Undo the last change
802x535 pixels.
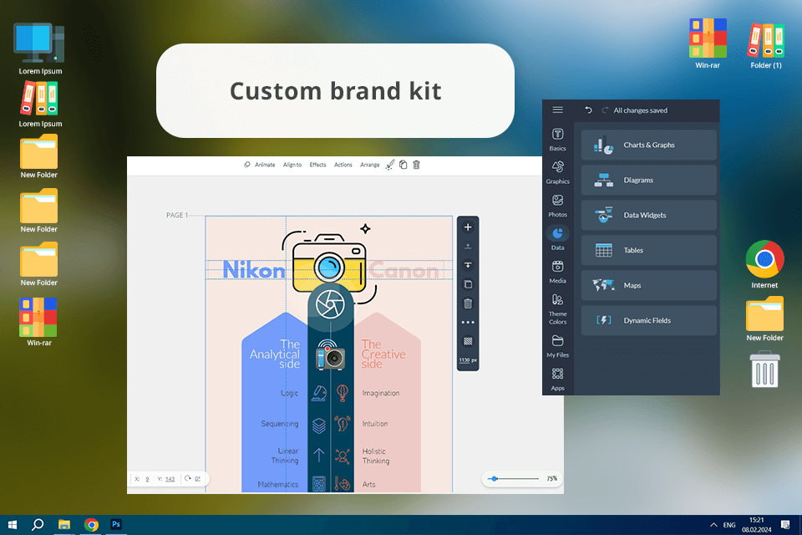(588, 110)
